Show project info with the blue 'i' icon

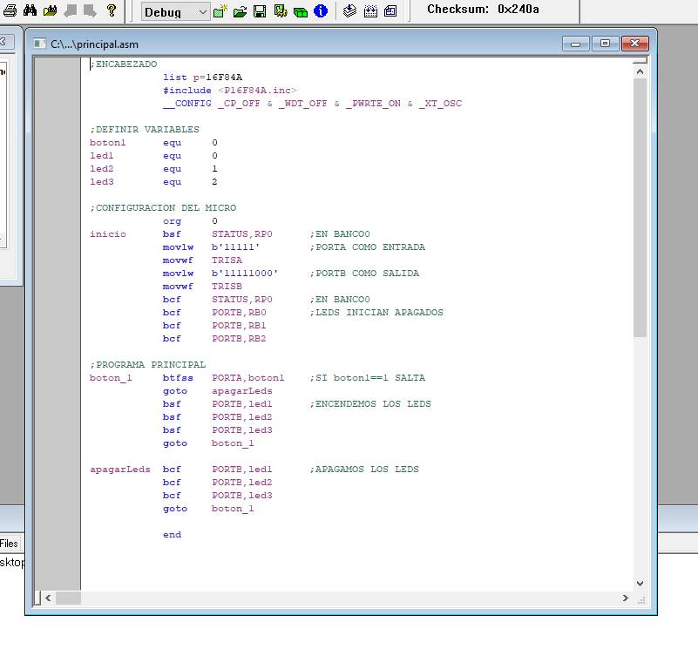click(321, 11)
